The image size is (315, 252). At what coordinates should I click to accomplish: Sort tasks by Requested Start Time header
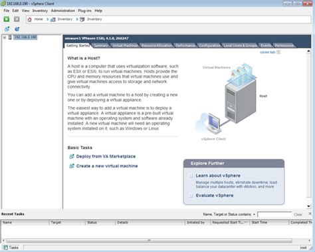[230, 222]
